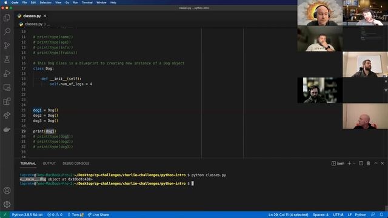Open the Remote Explorer view

[x=7, y=87]
